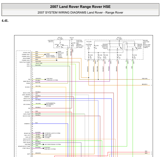Viewport: 163px width, 157px height.
Task: Click the 'SUPPLEMENTAL RESTRAINTS SYSTEM' reference
Action: [x=51, y=104]
